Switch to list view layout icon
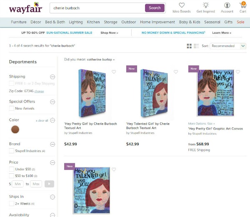250x217 pixels. [x=196, y=46]
